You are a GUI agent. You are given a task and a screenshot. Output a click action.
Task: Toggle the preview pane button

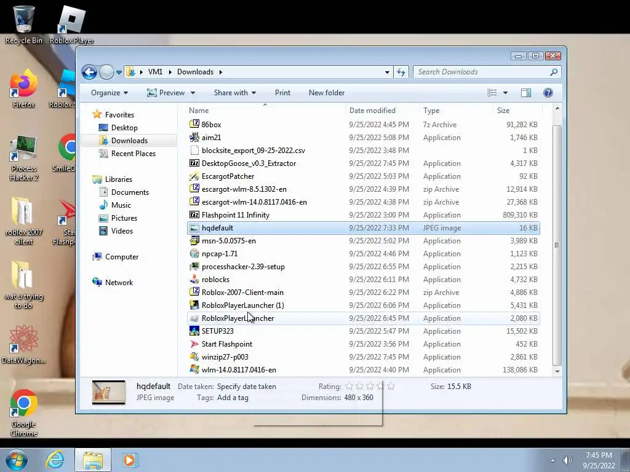pyautogui.click(x=526, y=93)
